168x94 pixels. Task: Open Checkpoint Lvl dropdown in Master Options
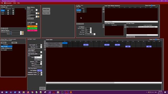pyautogui.click(x=36, y=17)
